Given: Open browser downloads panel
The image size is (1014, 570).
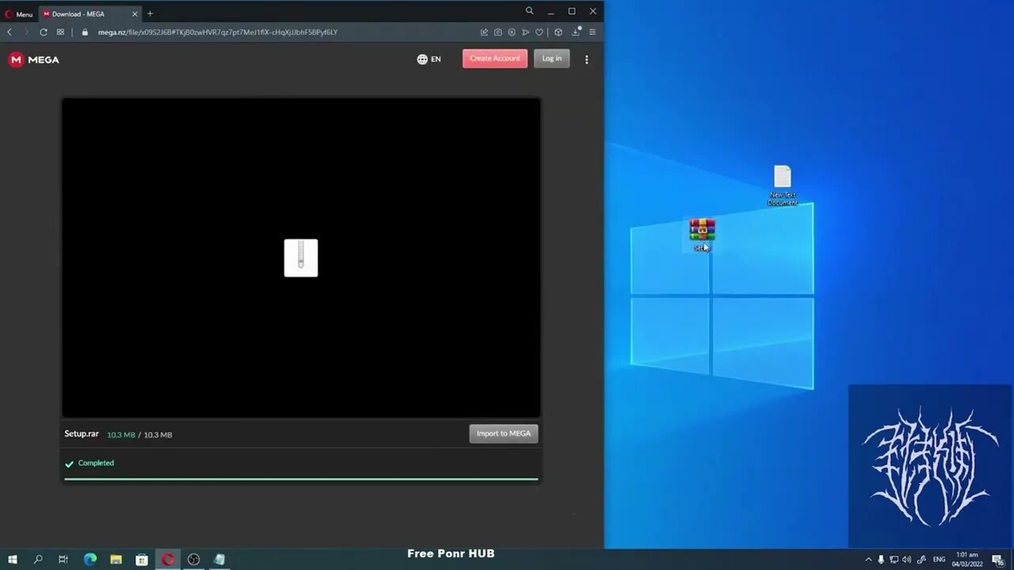Looking at the screenshot, I should pos(576,32).
